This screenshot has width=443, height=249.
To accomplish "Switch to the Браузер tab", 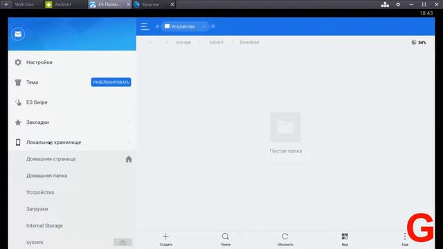I will pyautogui.click(x=151, y=5).
